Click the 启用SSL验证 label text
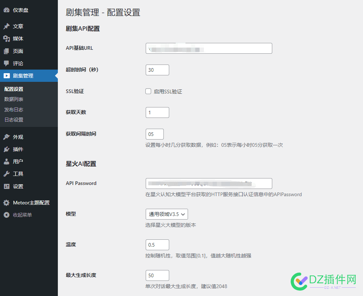The height and width of the screenshot is (296, 363). [168, 92]
